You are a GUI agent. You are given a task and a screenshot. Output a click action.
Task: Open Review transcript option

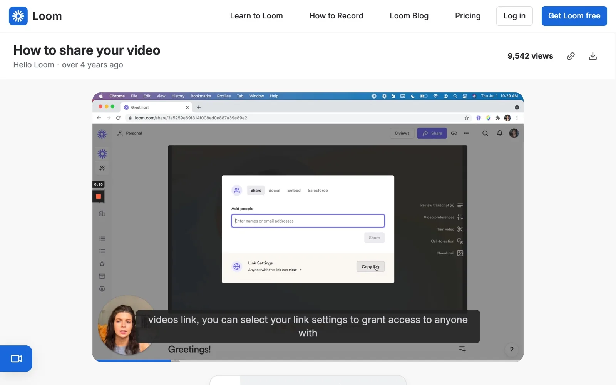[x=442, y=205]
